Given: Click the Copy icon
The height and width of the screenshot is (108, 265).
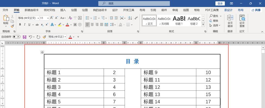Looking at the screenshot, I should [x=12, y=21].
